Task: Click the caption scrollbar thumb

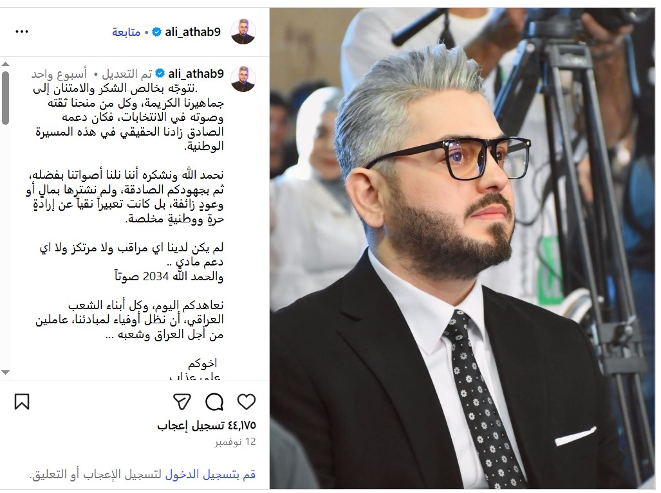Action: coord(6,98)
